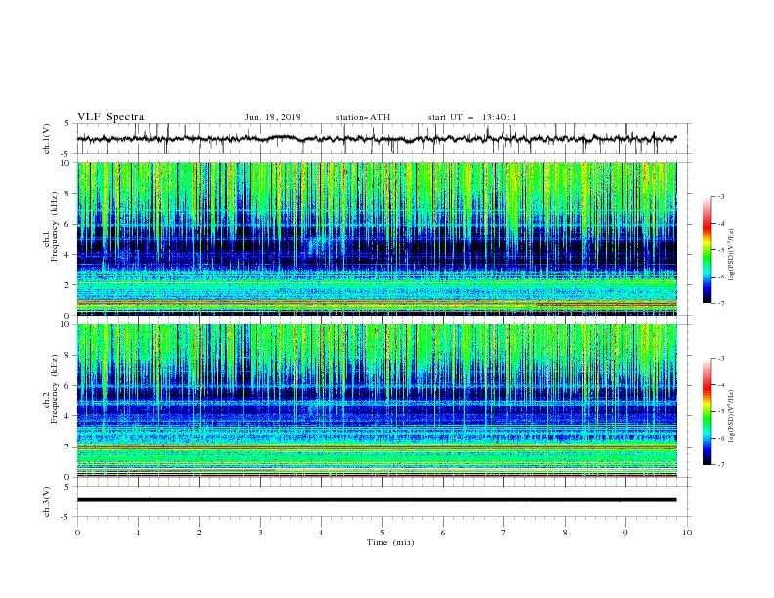Click the "0" time axis tick label
The height and width of the screenshot is (598, 774).
[x=77, y=533]
